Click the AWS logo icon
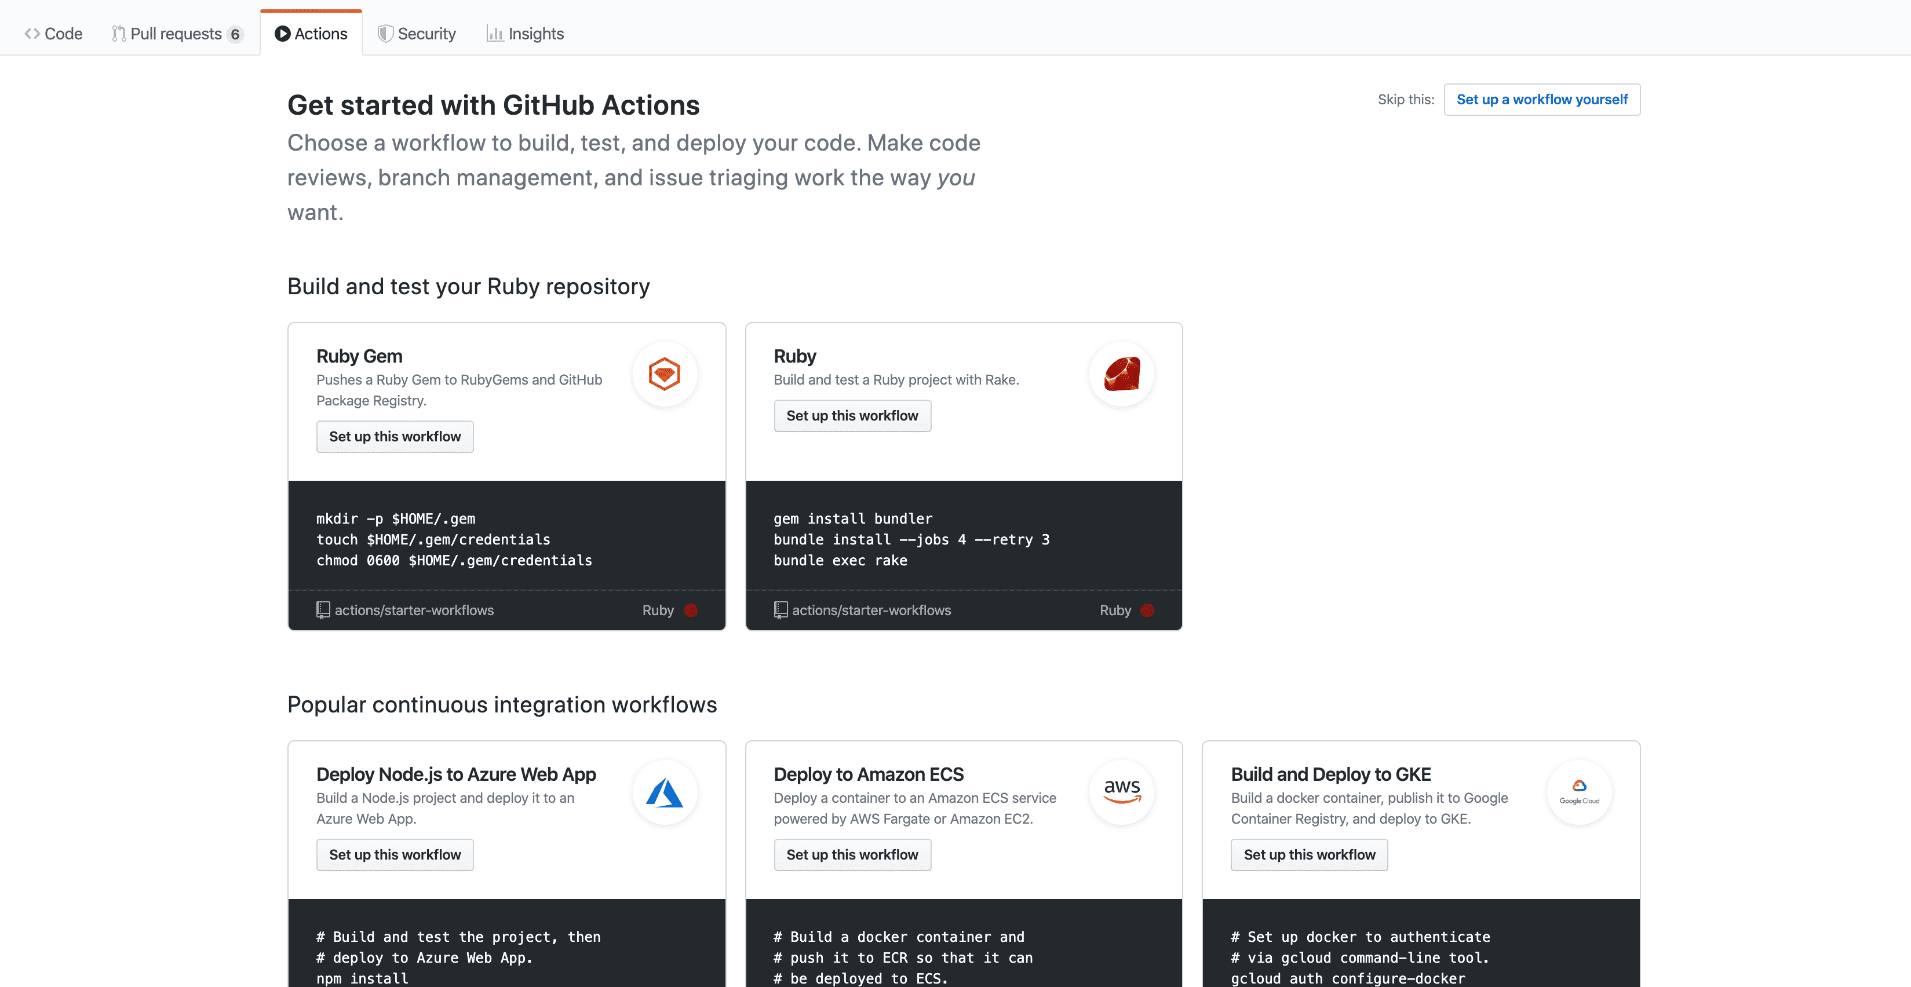The width and height of the screenshot is (1911, 987). [x=1122, y=791]
